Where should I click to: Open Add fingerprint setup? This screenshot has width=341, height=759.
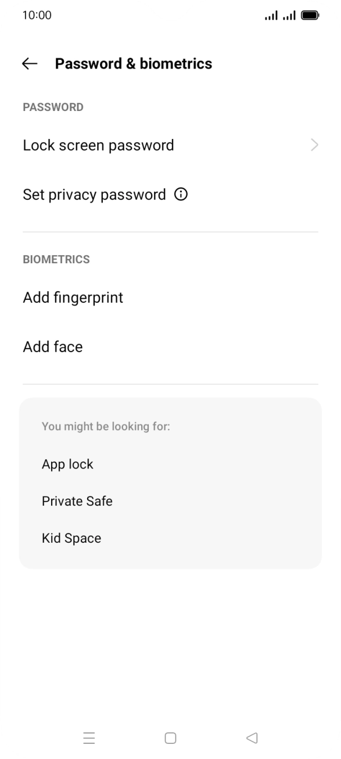(73, 298)
